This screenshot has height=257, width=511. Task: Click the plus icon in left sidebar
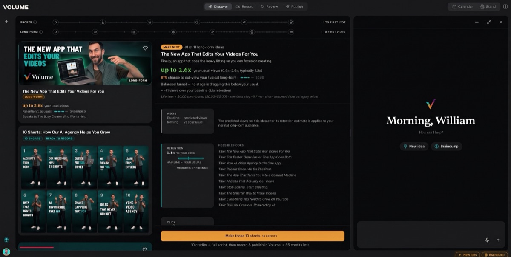[6, 21]
